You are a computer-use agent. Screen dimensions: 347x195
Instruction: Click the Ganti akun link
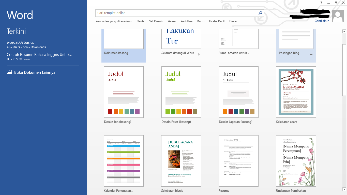(x=322, y=21)
